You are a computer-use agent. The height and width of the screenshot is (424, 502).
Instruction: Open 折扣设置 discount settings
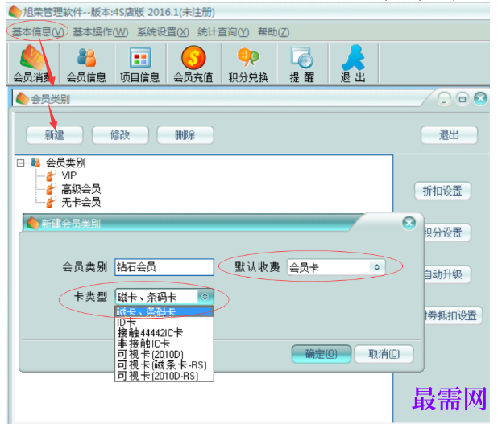[x=442, y=191]
